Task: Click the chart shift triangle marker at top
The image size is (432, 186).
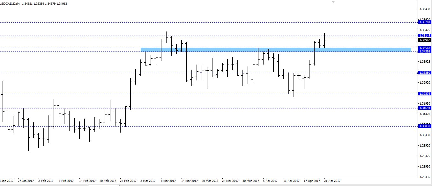Action: point(333,2)
